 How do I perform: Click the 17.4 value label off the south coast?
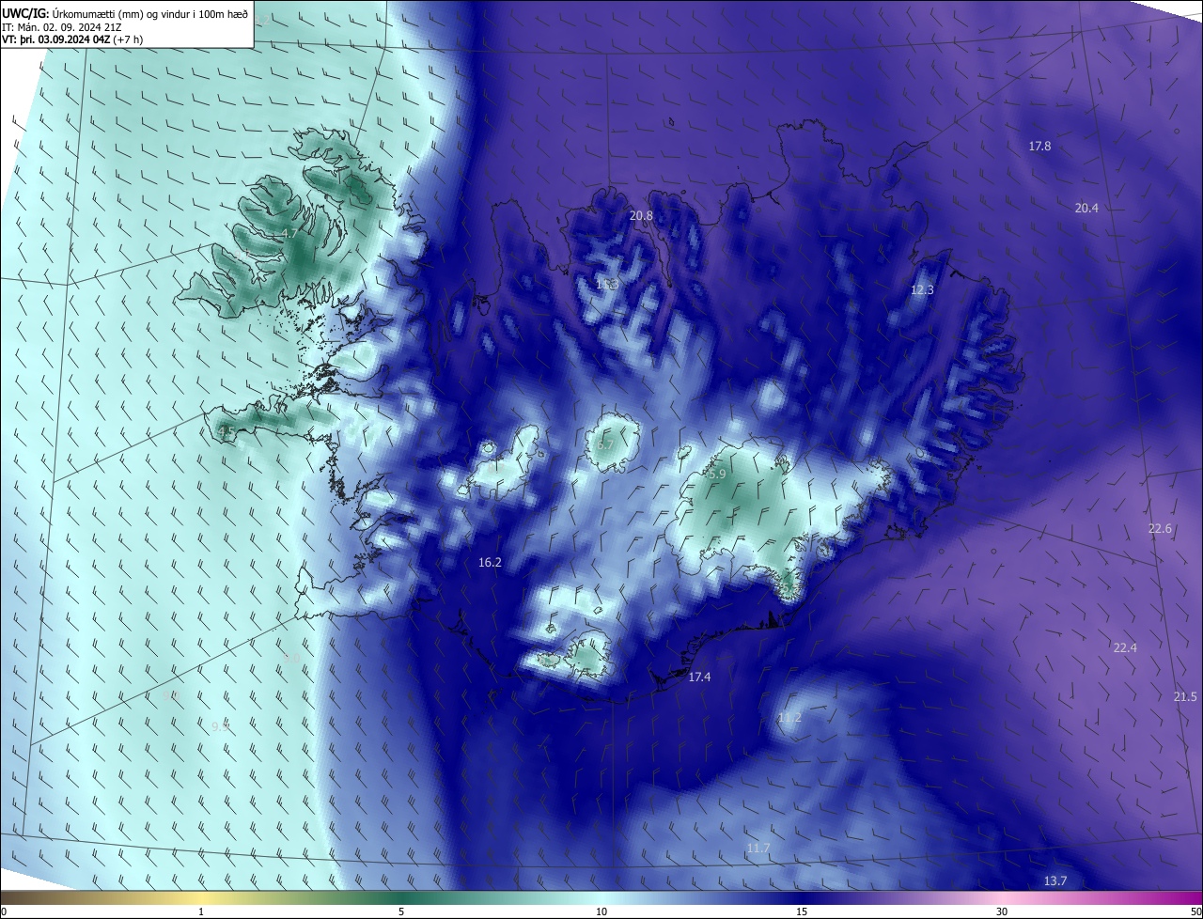point(699,677)
